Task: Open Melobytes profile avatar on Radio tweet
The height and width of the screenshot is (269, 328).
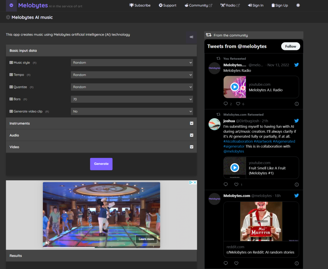Action: click(x=214, y=68)
